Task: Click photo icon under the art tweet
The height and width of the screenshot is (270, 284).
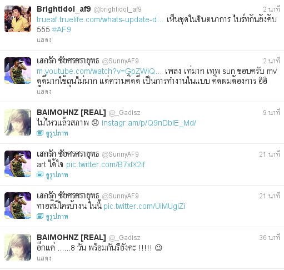Action: (40, 174)
